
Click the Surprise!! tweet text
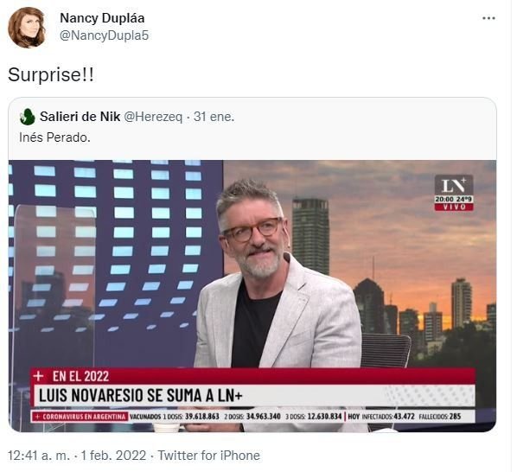click(51, 75)
